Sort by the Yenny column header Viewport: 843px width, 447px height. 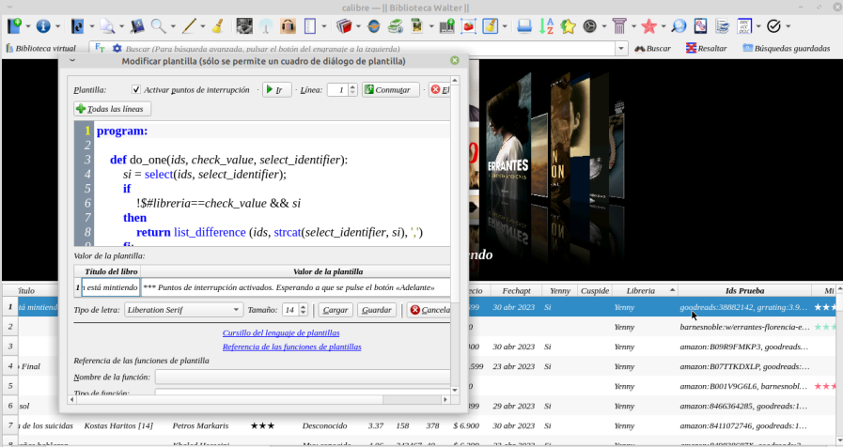(x=560, y=291)
